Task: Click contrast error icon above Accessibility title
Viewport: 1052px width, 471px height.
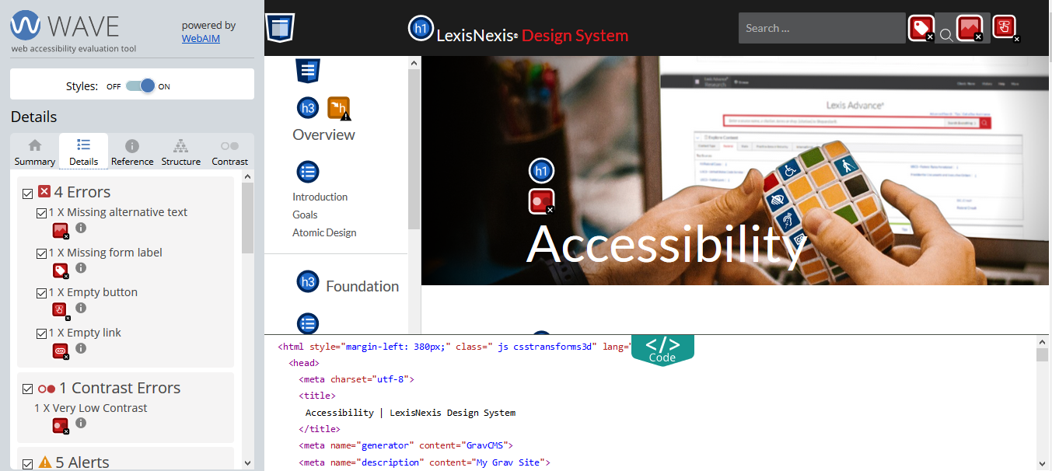Action: (542, 201)
